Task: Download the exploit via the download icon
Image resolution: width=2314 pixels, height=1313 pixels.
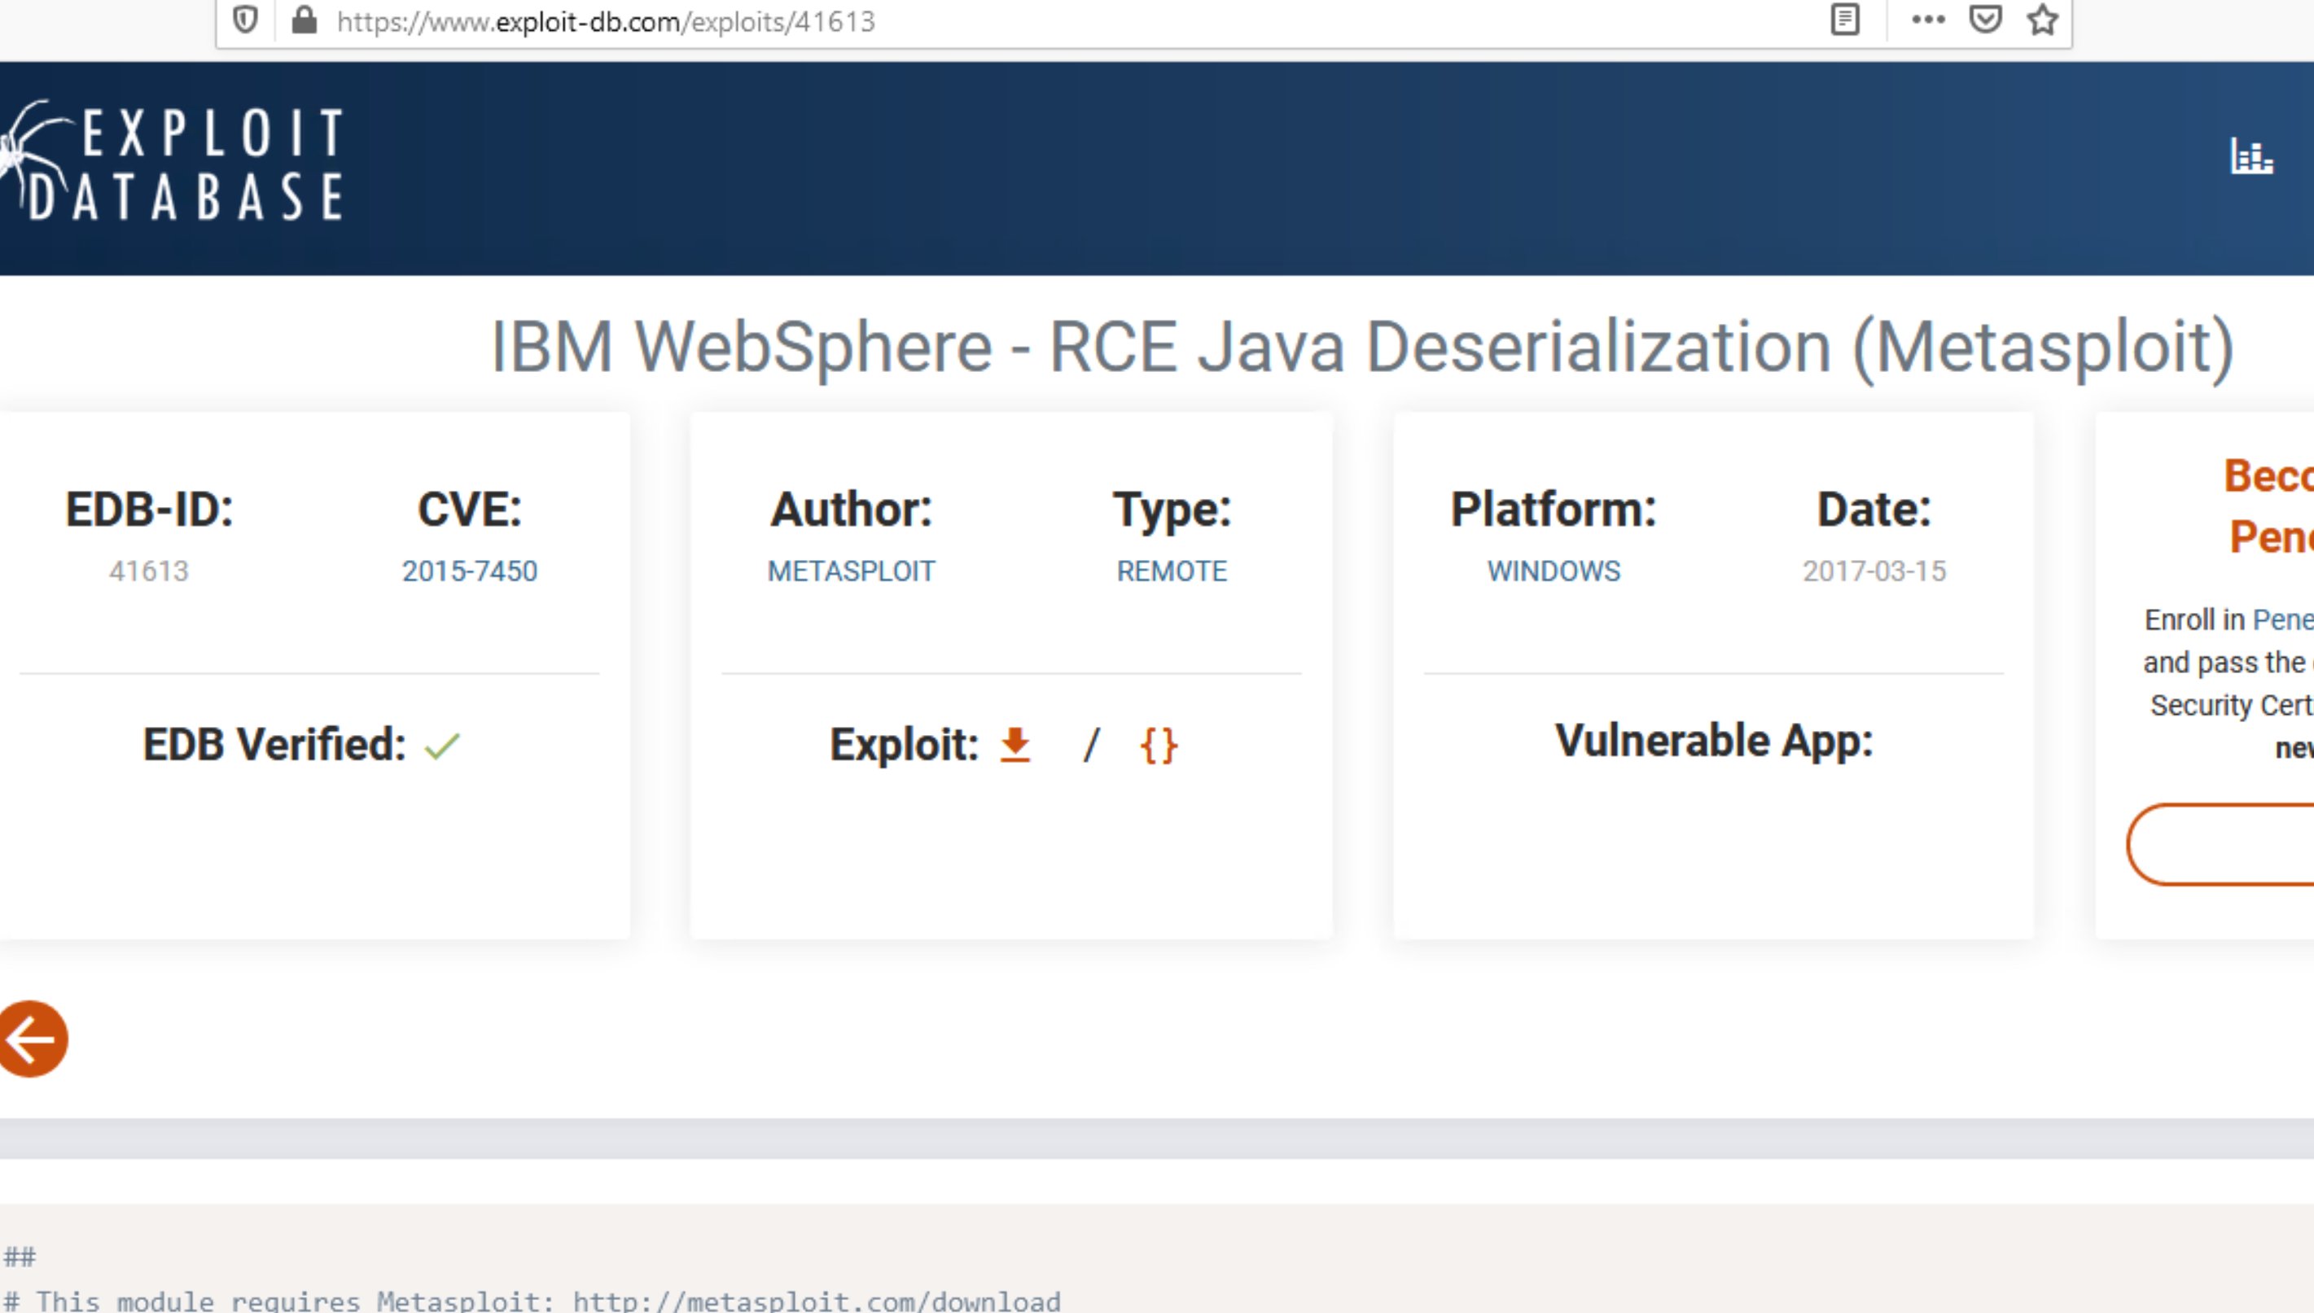Action: (1014, 743)
